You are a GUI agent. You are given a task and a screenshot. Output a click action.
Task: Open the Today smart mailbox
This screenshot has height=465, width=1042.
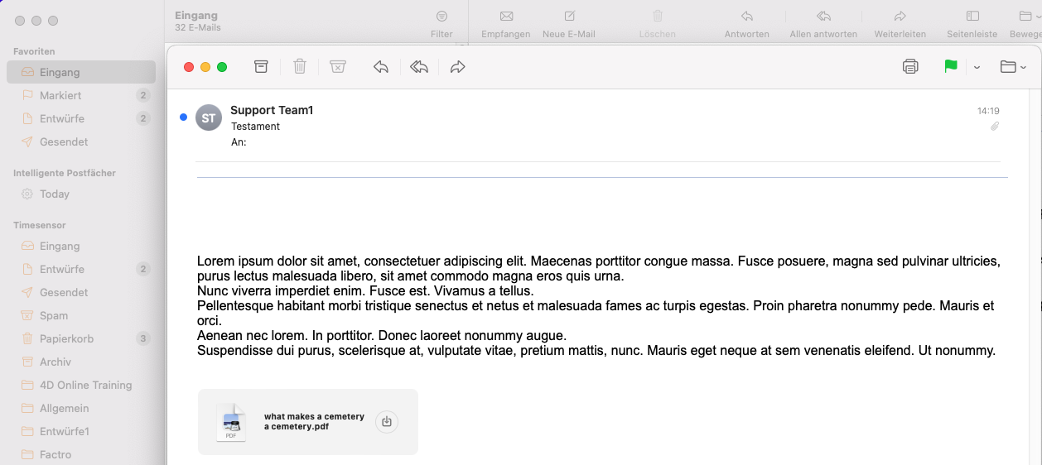(x=81, y=194)
